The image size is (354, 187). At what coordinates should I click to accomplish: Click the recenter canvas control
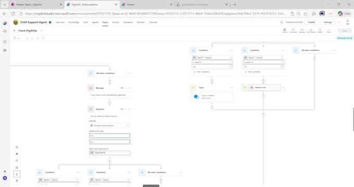point(17,154)
